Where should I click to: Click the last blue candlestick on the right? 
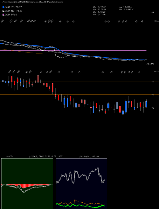[x=146, y=104]
